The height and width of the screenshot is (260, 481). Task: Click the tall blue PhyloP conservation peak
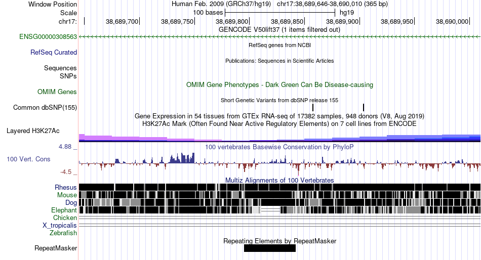tap(182, 158)
